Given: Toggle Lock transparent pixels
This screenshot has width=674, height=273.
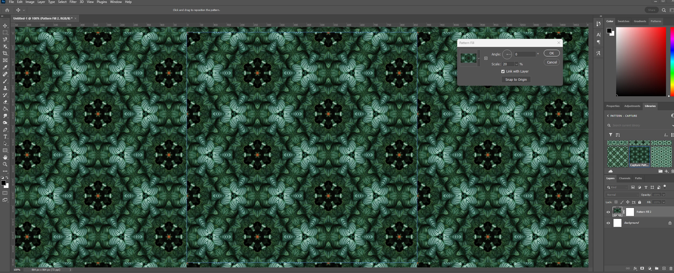Looking at the screenshot, I should 616,202.
